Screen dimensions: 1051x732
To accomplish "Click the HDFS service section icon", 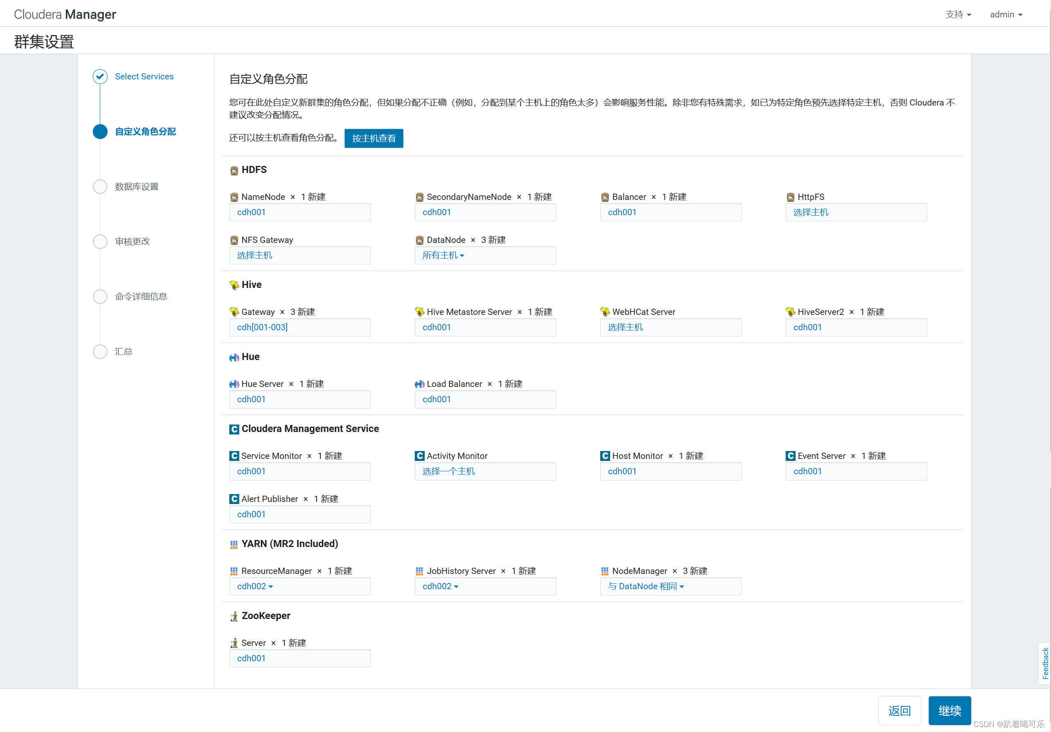I will point(234,170).
